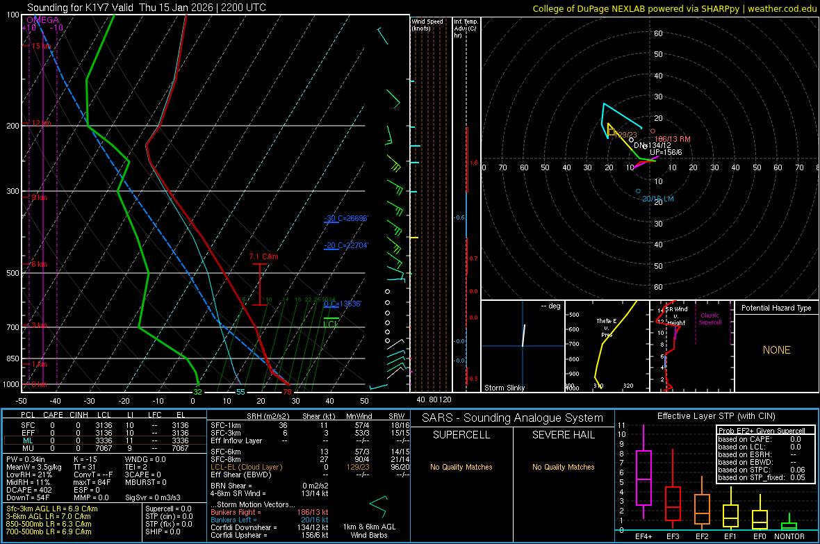Click the SFC-1km SRH row
Viewport: 820px width, 544px height.
click(x=310, y=425)
